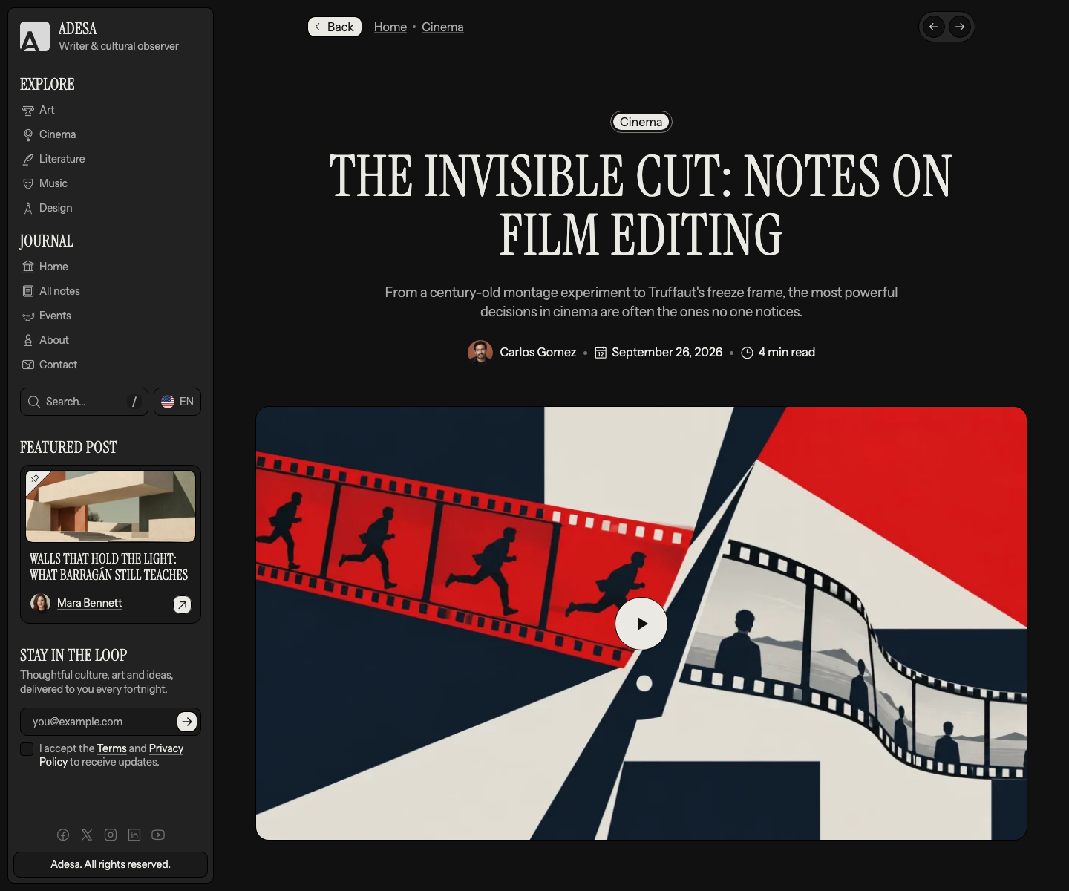Follow the Cinema breadcrumb link
Screen dimensions: 1069x891
coord(442,27)
